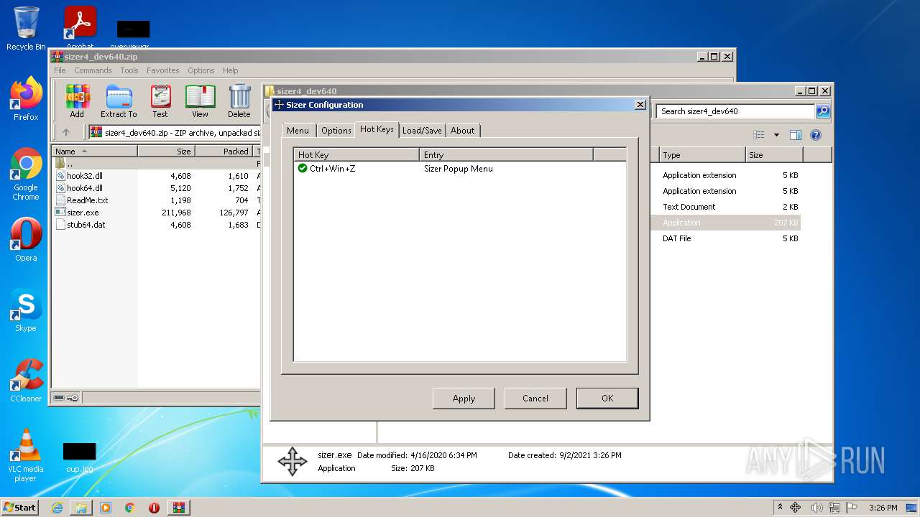920x517 pixels.
Task: Open Windows Explorer taskbar icon
Action: pos(81,508)
